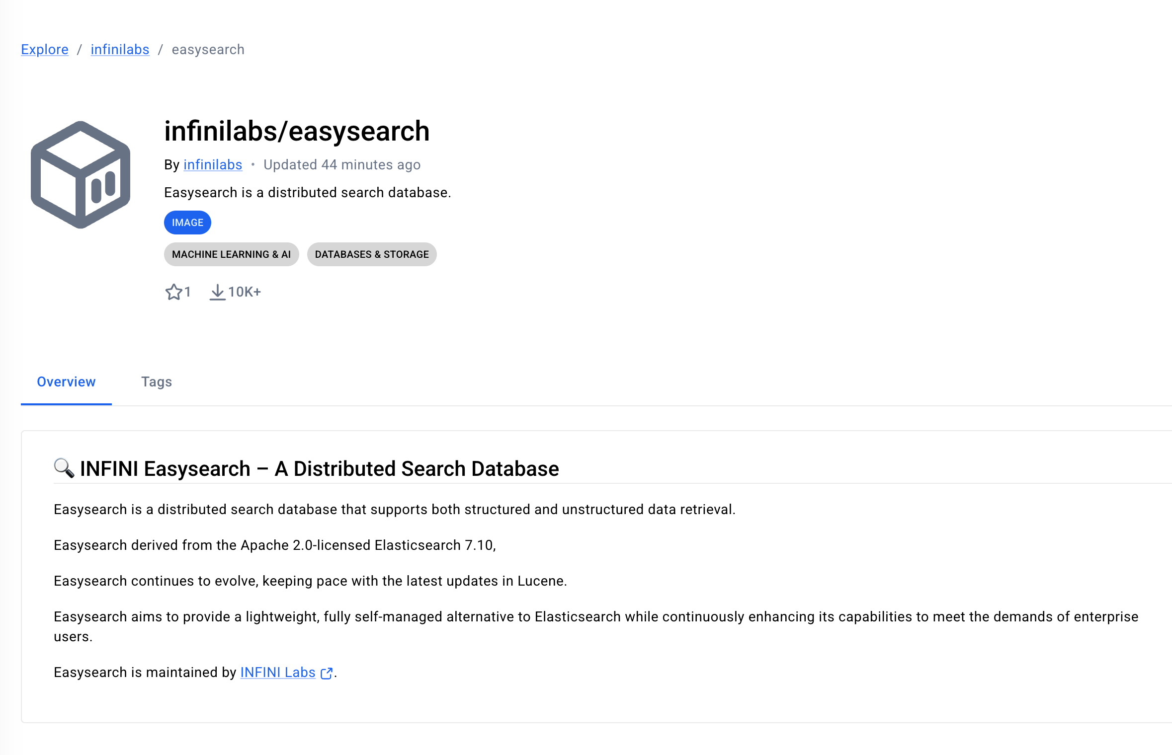This screenshot has width=1172, height=755.
Task: Click the infinilabs/easysearch page title
Action: coord(297,131)
